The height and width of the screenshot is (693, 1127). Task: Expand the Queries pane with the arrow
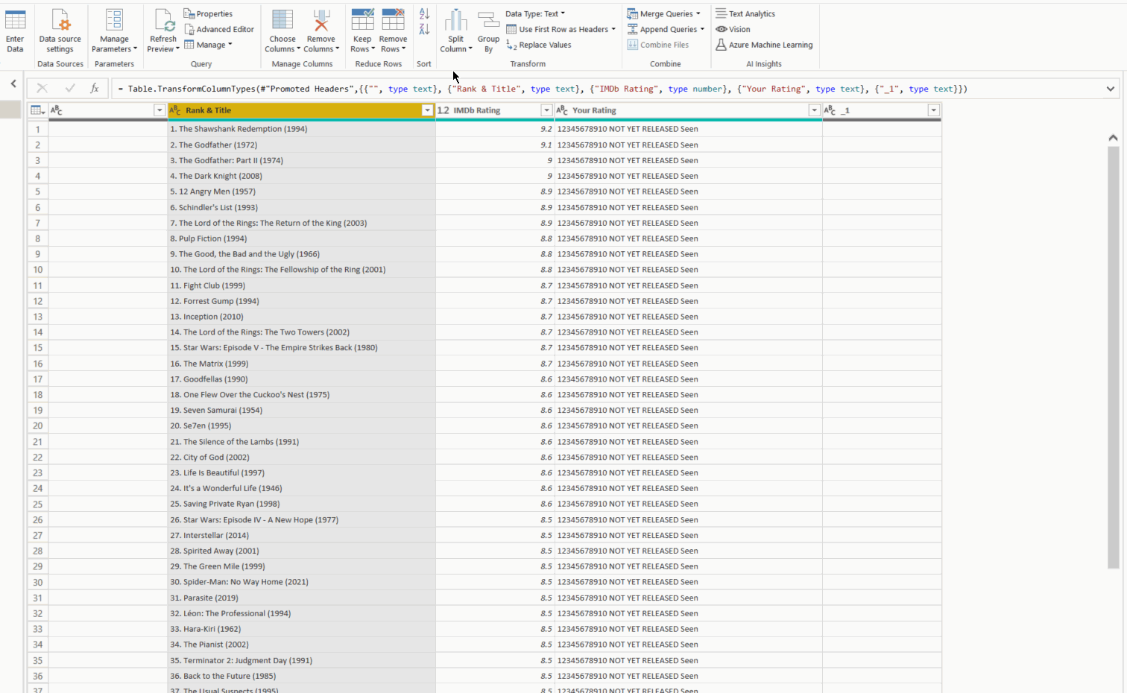[13, 83]
